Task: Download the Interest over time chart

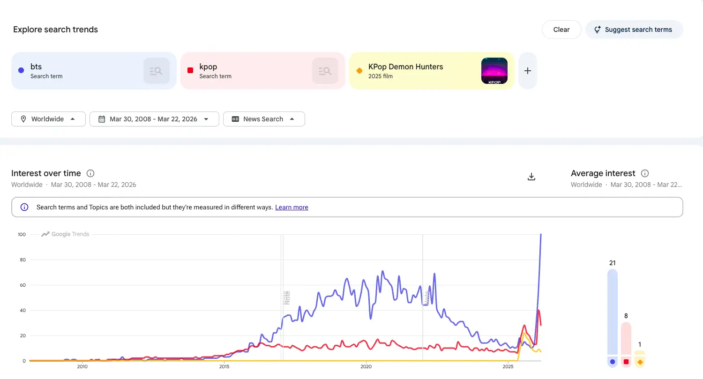Action: pos(531,177)
